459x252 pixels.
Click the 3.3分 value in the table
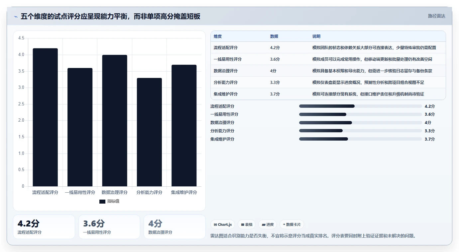(275, 83)
